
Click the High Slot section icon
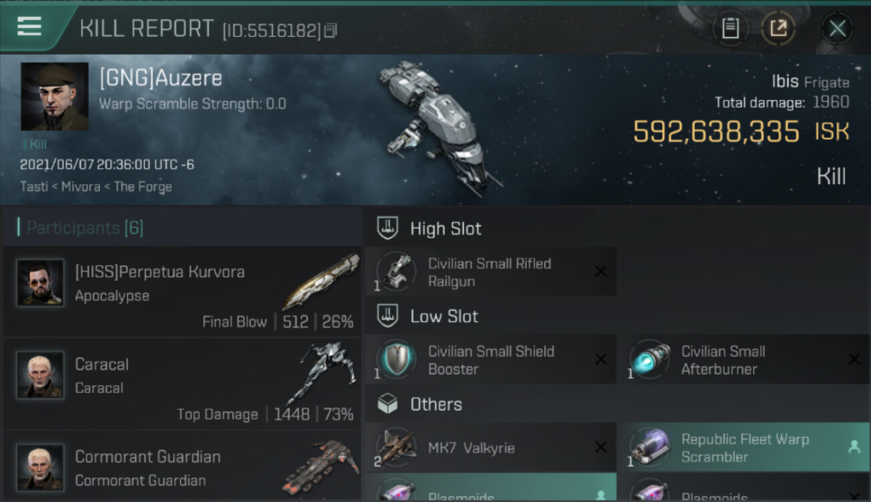[388, 228]
